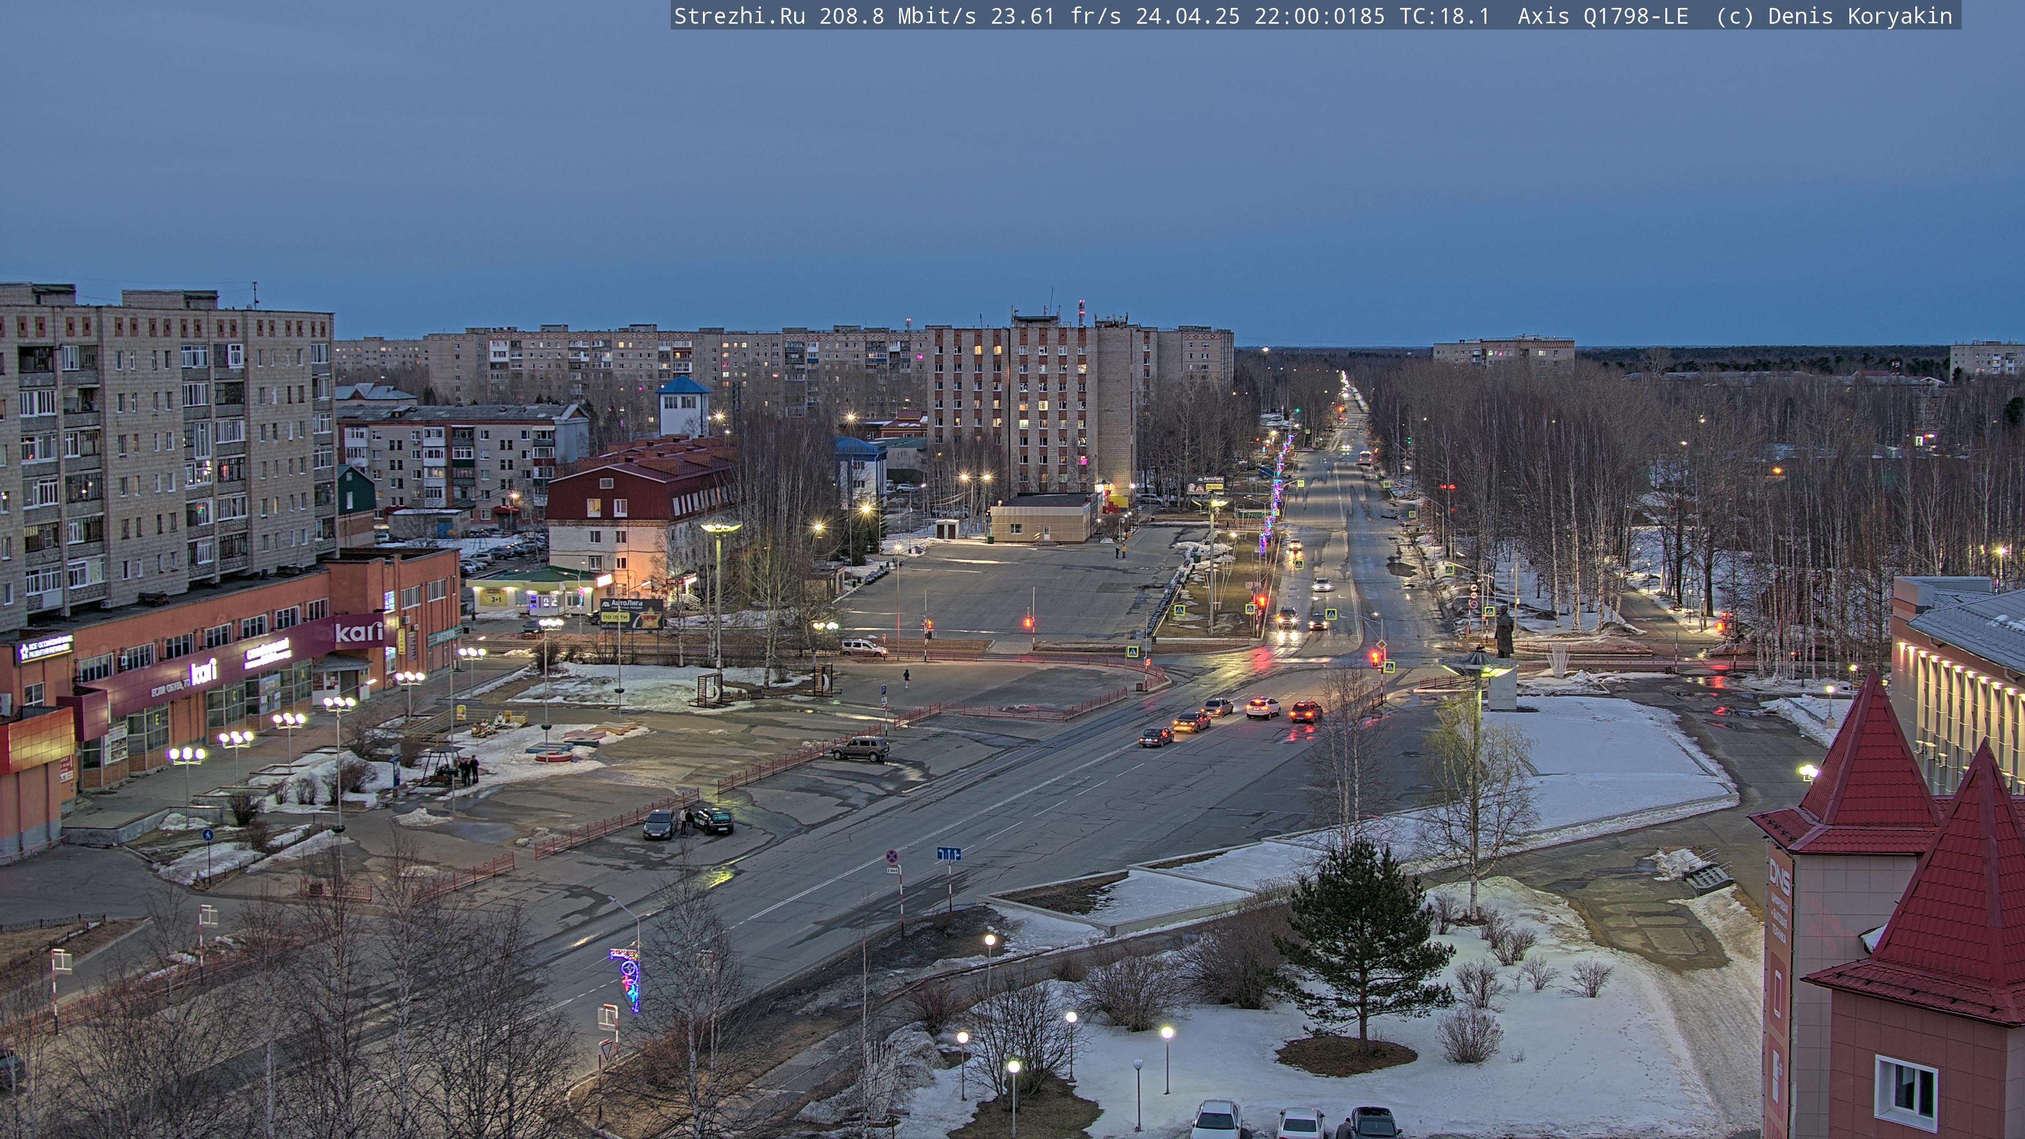
Task: Click the 23.61 fr/s frame rate value
Action: (1056, 16)
